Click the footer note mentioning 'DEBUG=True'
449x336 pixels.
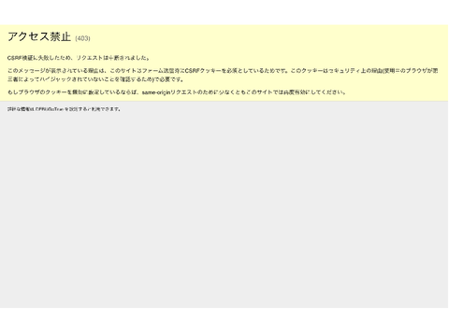(64, 109)
